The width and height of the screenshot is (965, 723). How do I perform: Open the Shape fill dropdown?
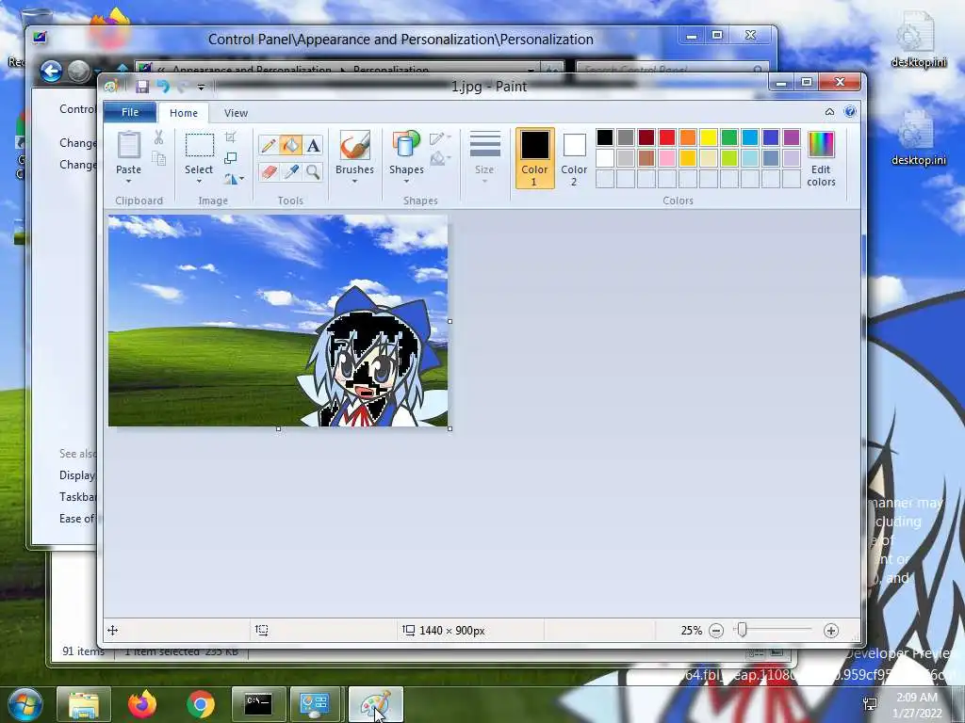tap(440, 159)
